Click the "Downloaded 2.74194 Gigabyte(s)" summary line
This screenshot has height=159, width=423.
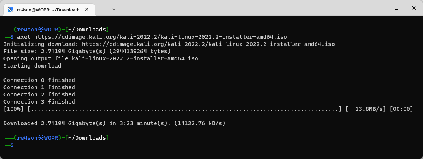coord(114,123)
